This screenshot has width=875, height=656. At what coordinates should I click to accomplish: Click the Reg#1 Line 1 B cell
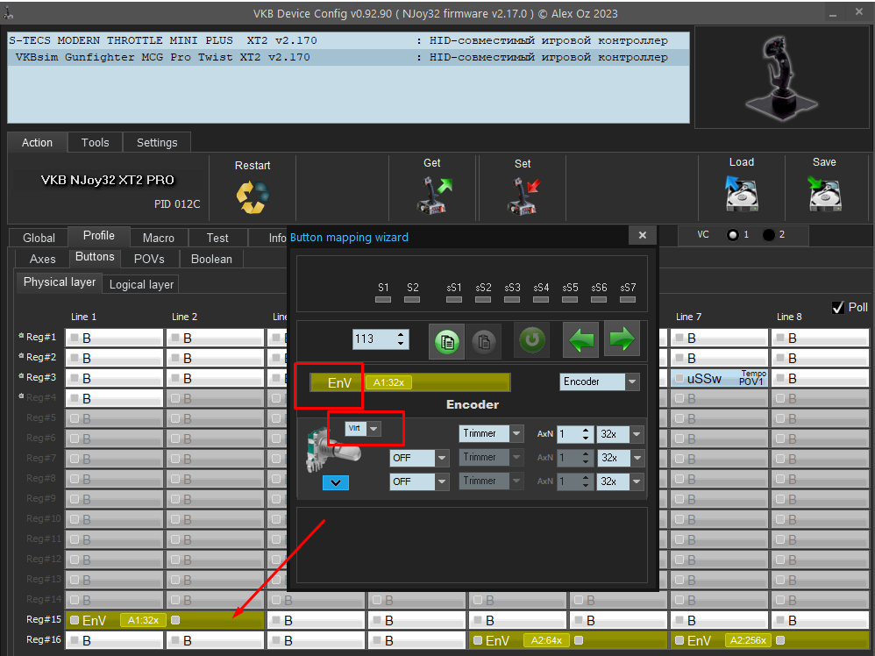(114, 338)
